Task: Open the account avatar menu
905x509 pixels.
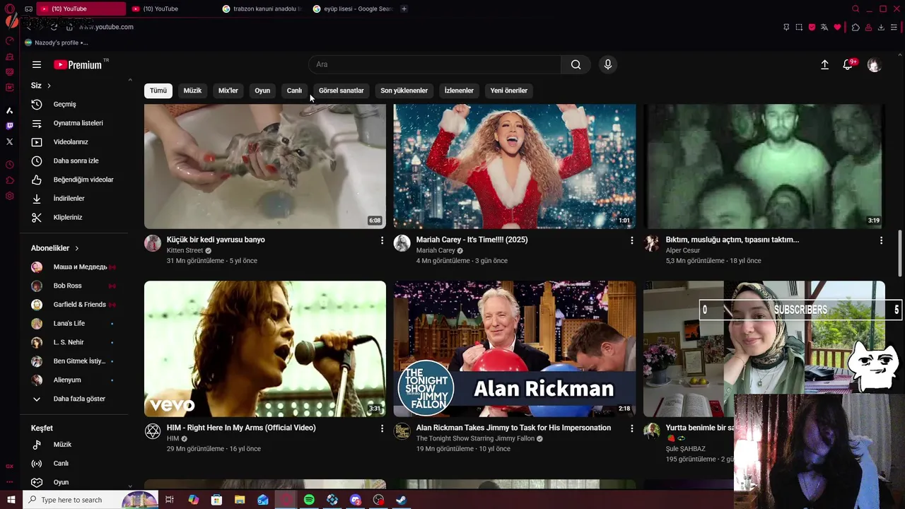Action: tap(875, 64)
